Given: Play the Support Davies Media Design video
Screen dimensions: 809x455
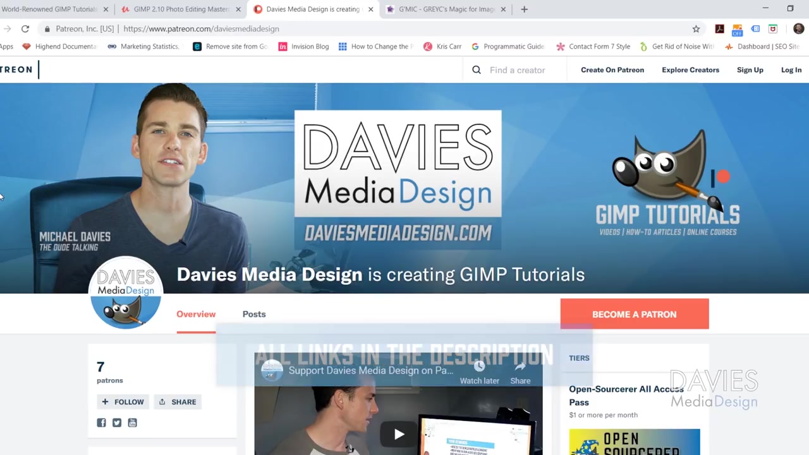Looking at the screenshot, I should (399, 434).
